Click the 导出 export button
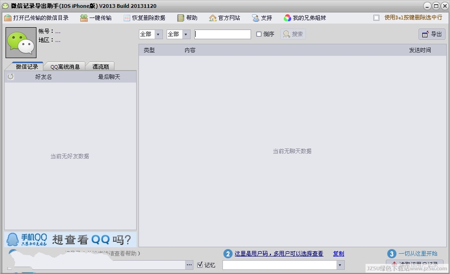Viewport: 450px width, 274px height. tap(432, 34)
